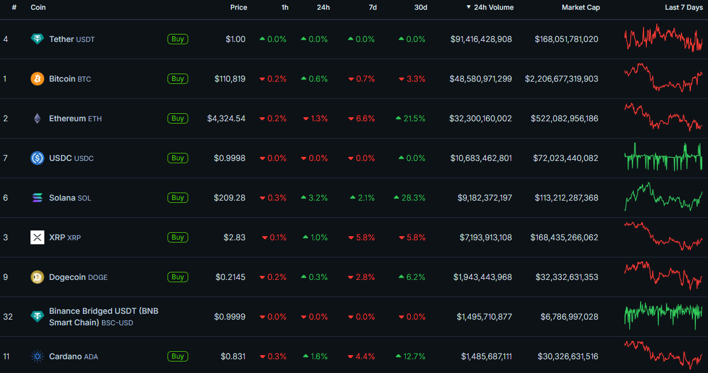Buy Cardano using its Buy button
The image size is (708, 373).
[x=178, y=356]
